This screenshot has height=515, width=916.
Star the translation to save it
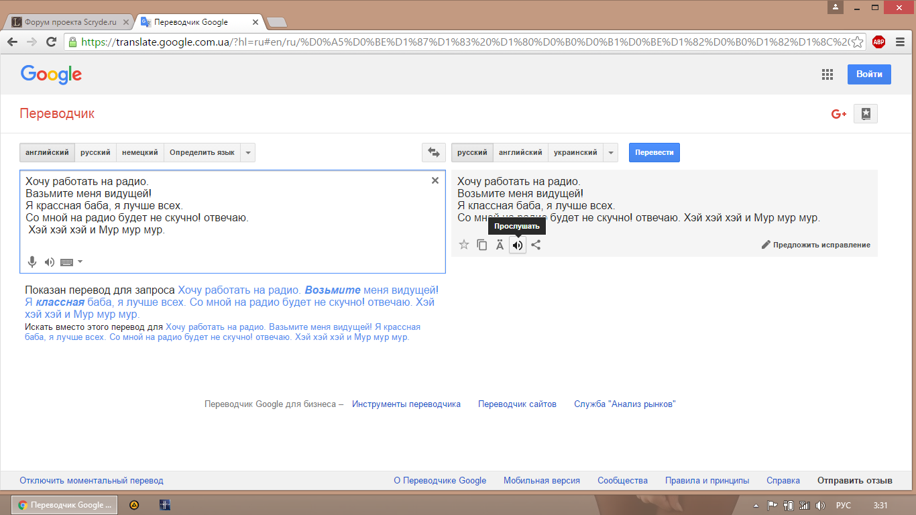click(x=463, y=245)
